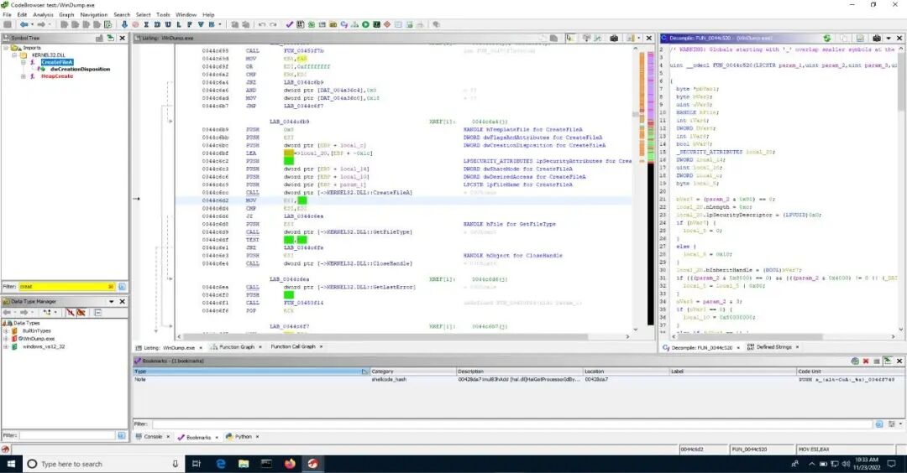Re-decompile using green refresh icon
The width and height of the screenshot is (907, 473).
(x=827, y=38)
